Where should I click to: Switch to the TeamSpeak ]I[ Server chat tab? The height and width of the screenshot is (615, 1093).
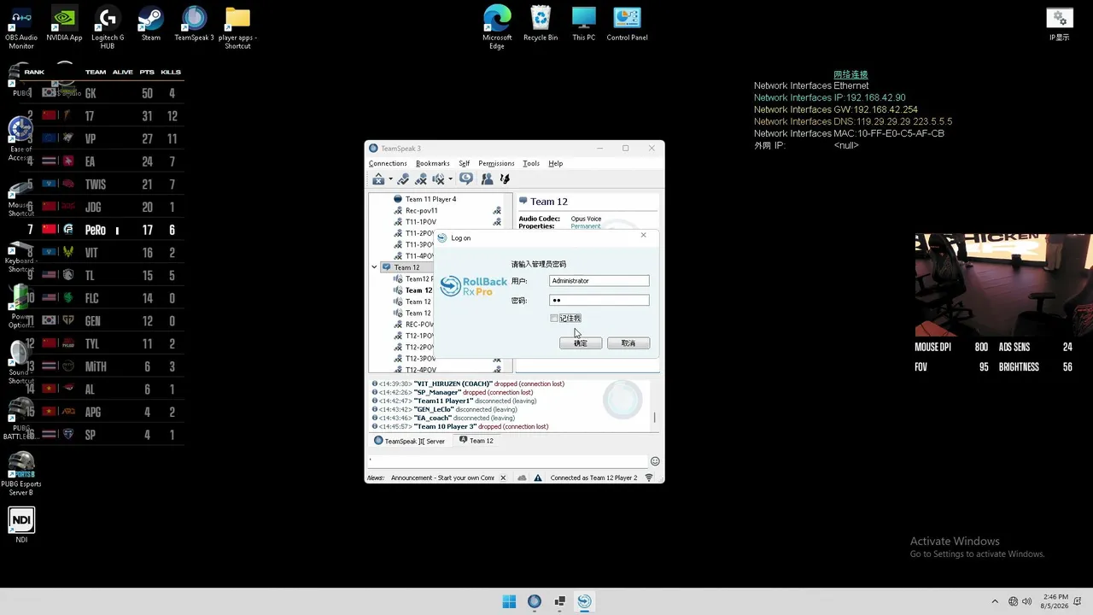click(409, 442)
